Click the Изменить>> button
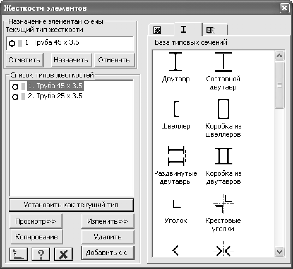293x269 pixels. coord(108,221)
